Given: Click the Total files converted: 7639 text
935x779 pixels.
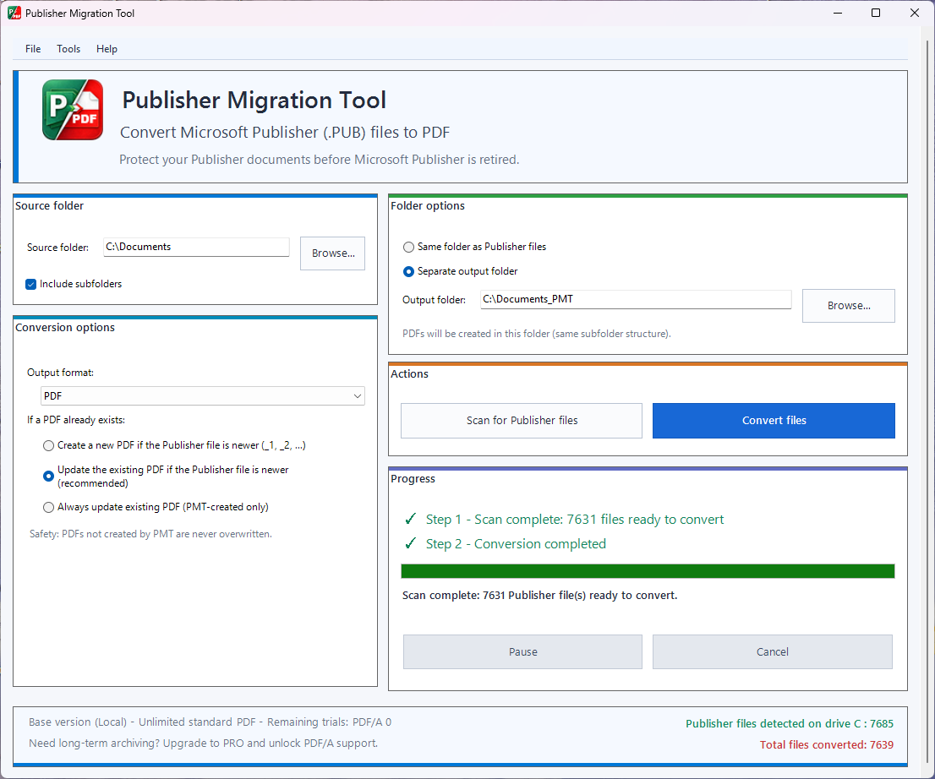Looking at the screenshot, I should pyautogui.click(x=827, y=745).
